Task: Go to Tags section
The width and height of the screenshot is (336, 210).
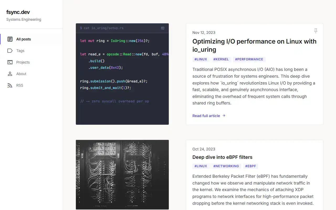Action: 31,51
